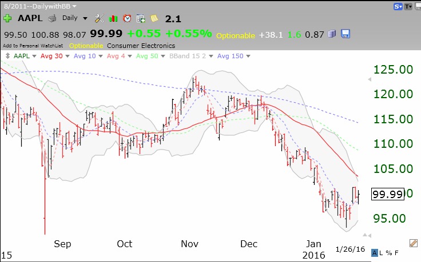Expand the Avg 4 indicator dropdown
Image resolution: width=421 pixels, height=262 pixels.
pyautogui.click(x=130, y=56)
